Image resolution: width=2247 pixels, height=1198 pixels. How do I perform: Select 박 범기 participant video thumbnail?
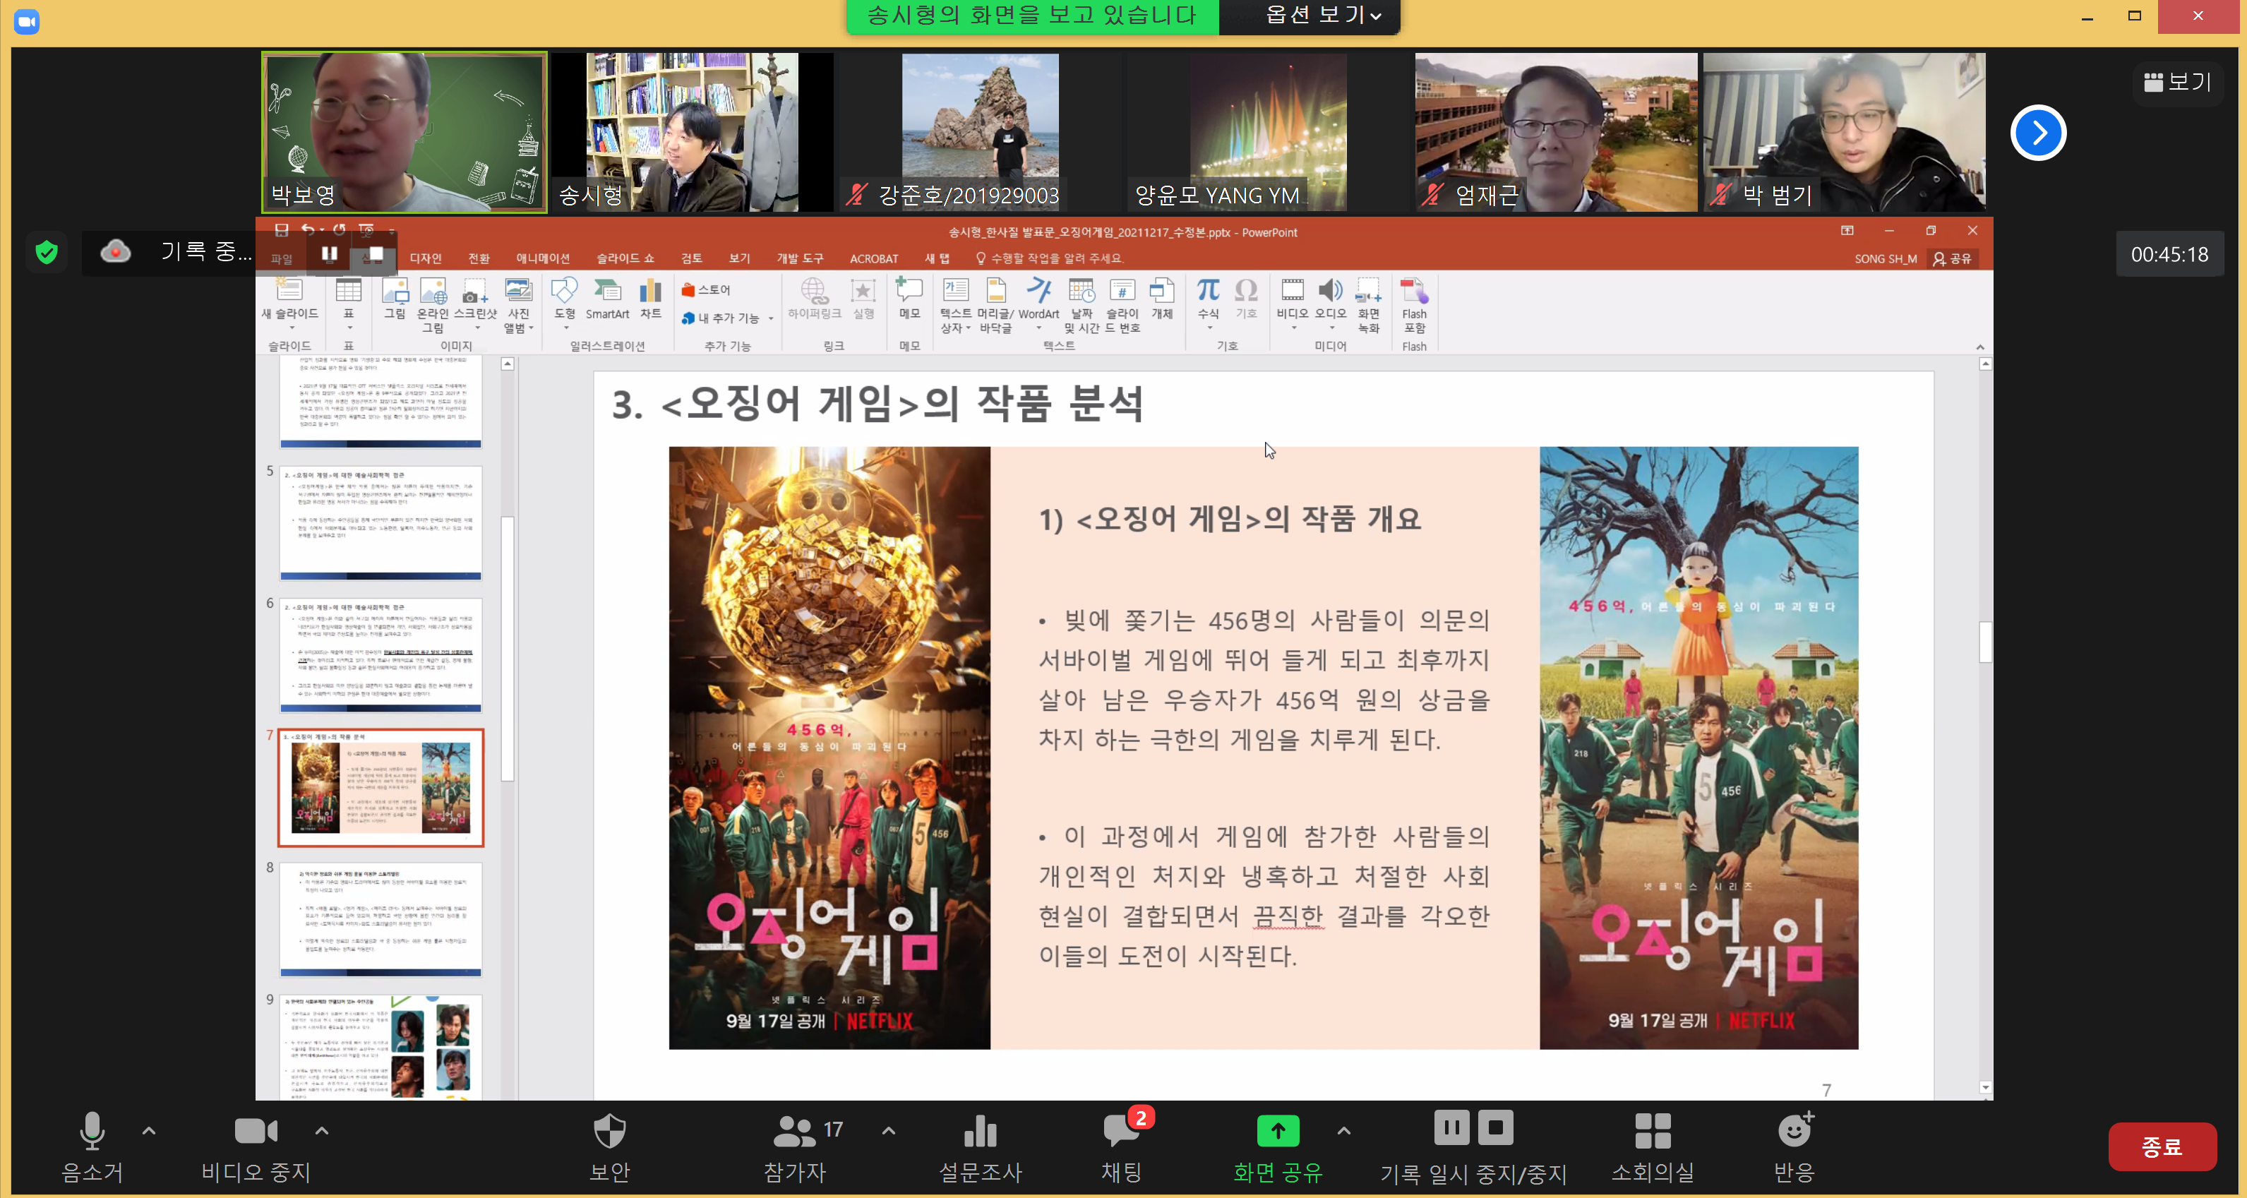click(x=1844, y=133)
